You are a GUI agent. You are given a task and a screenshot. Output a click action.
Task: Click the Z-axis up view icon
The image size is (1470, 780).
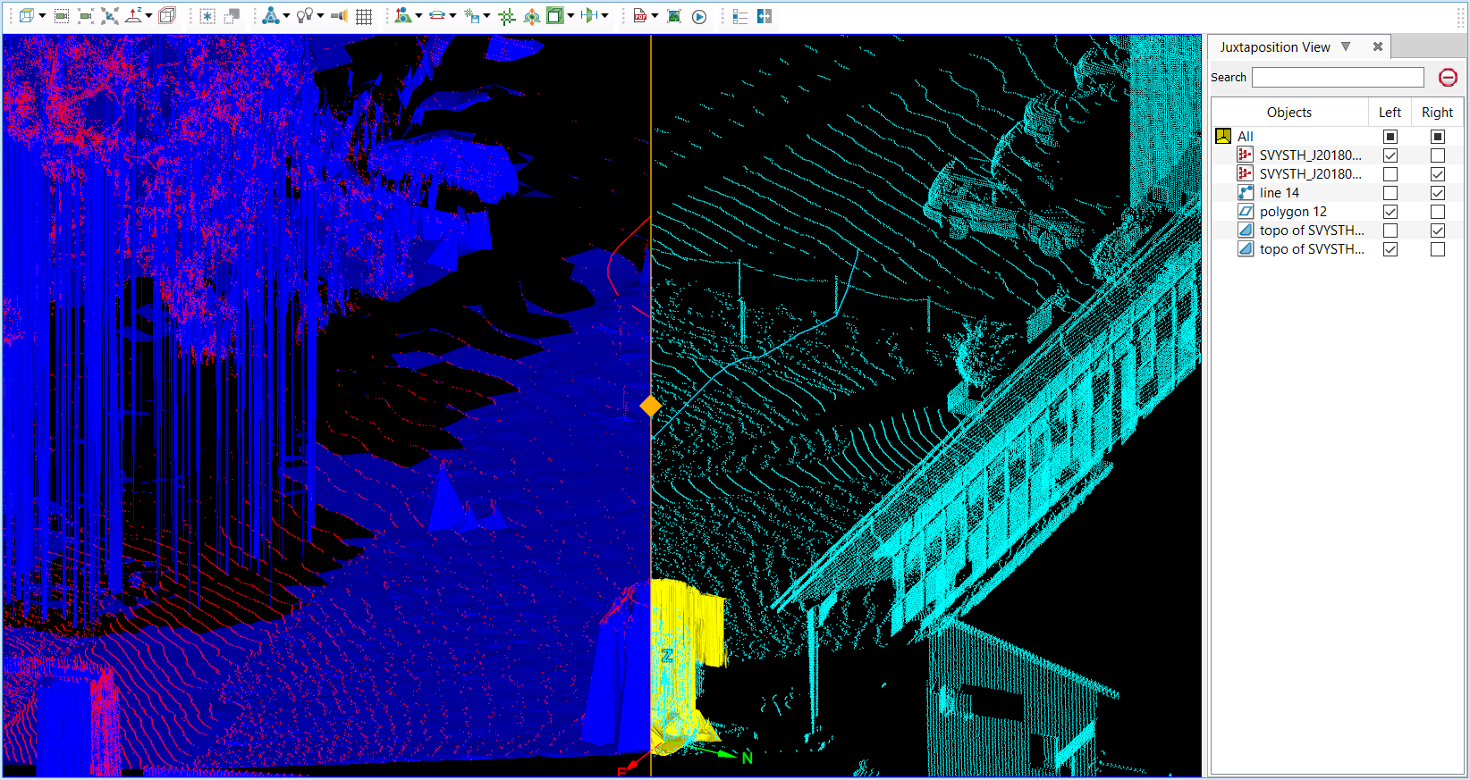[x=134, y=16]
